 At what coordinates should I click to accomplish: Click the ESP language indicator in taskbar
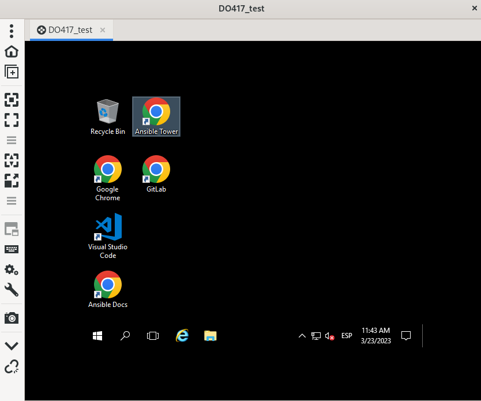click(347, 336)
